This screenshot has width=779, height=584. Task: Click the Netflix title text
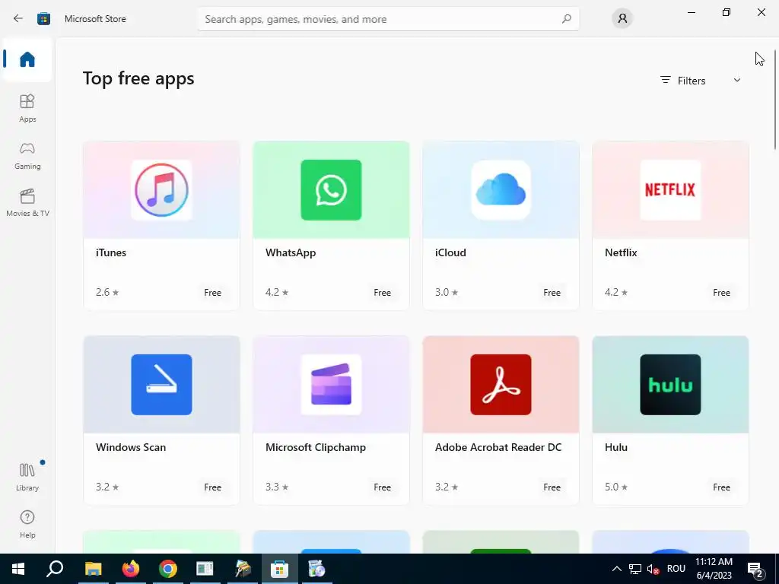[x=621, y=252]
